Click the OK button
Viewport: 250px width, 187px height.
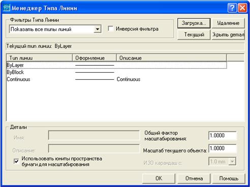159,178
